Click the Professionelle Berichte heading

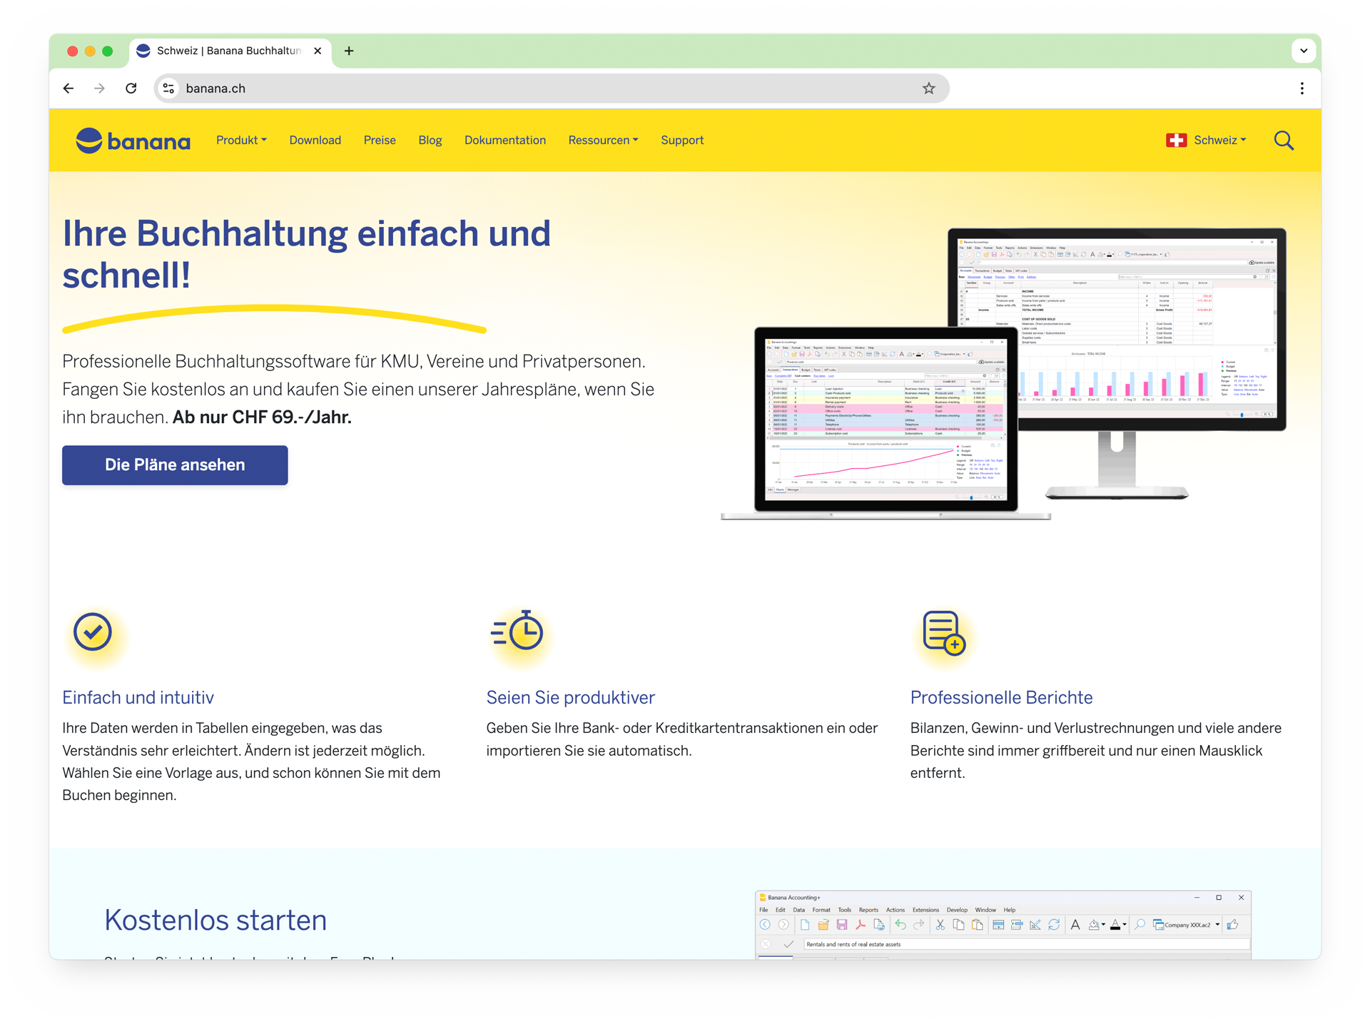click(x=1001, y=697)
